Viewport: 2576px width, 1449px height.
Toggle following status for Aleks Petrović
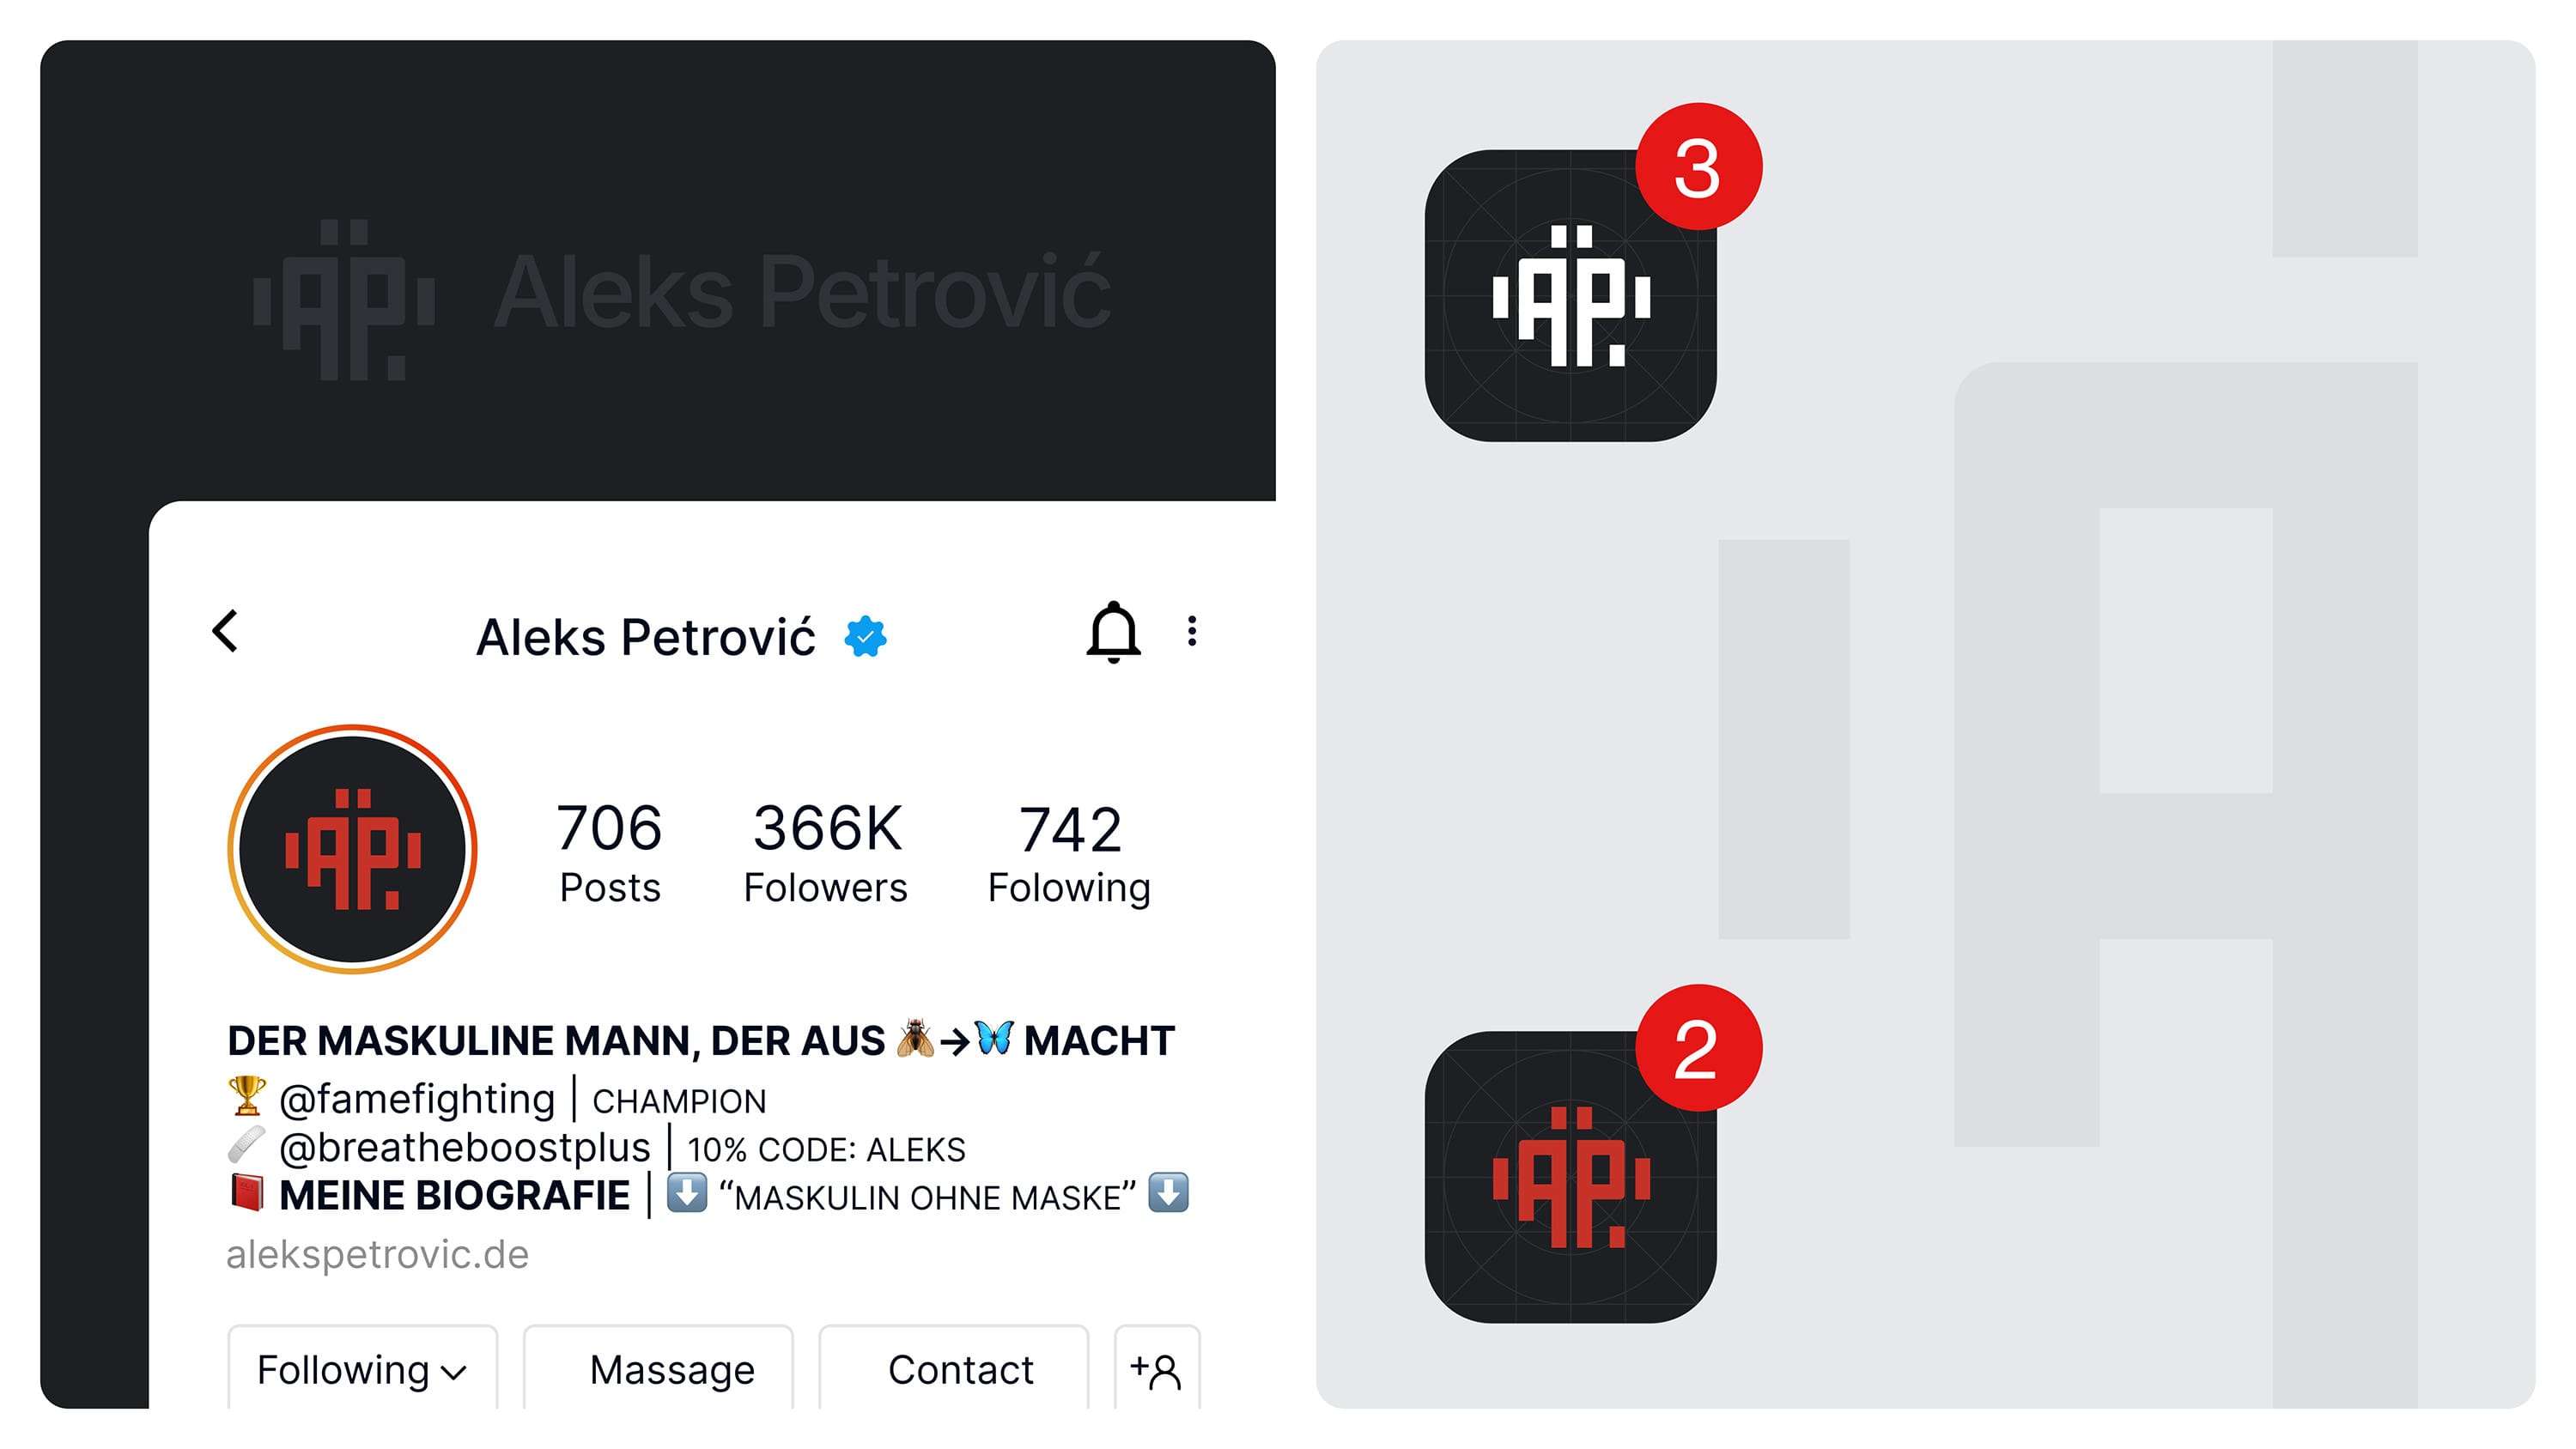[x=361, y=1370]
